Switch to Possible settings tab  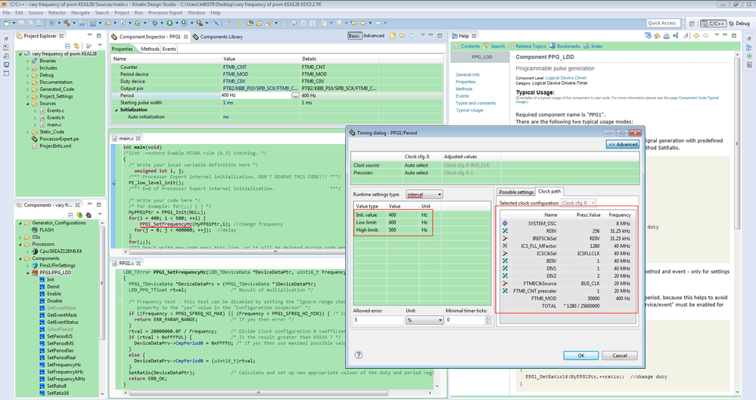516,192
